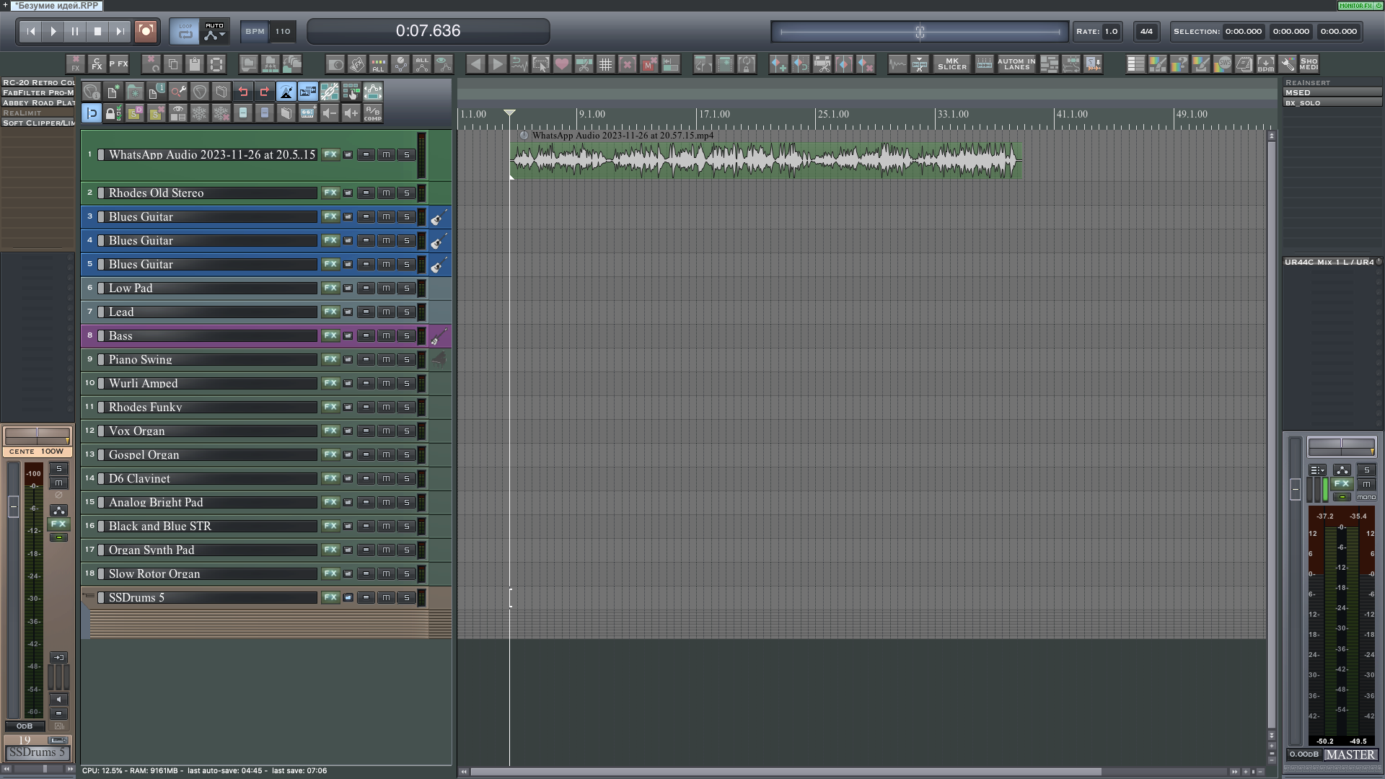Click the Record button in transport
The image size is (1385, 779).
click(146, 31)
